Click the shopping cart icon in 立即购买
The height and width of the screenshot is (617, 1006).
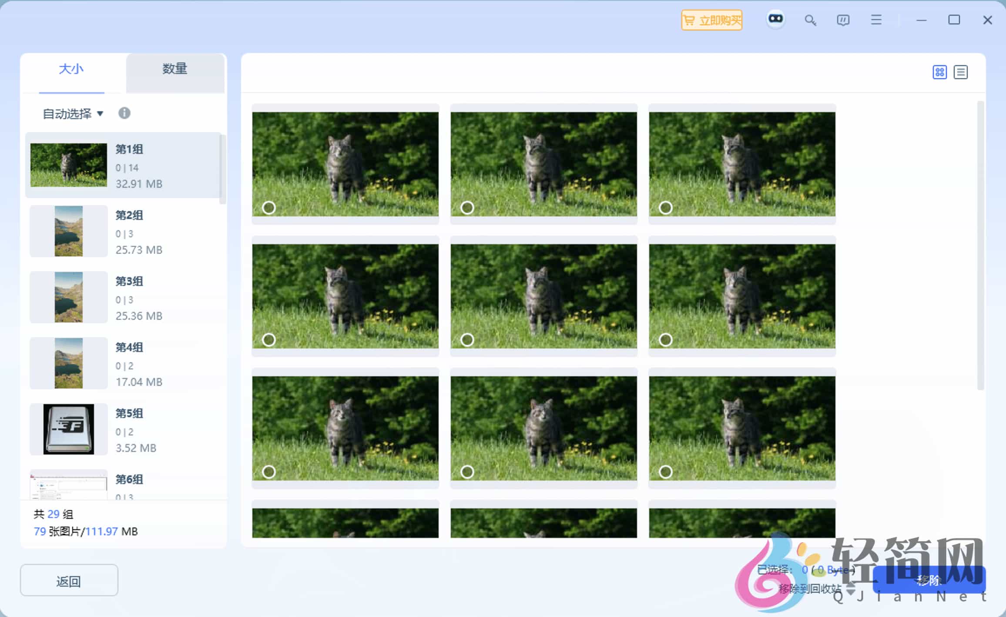690,20
